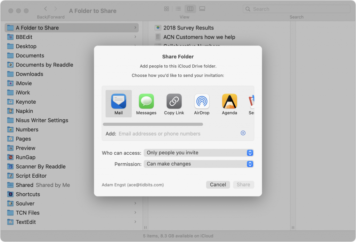Image resolution: width=356 pixels, height=242 pixels.
Task: Switch Finder to icon view
Action: click(167, 9)
